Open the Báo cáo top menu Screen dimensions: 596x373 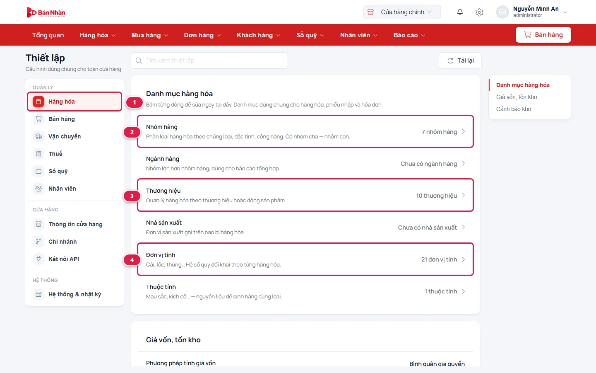(409, 35)
